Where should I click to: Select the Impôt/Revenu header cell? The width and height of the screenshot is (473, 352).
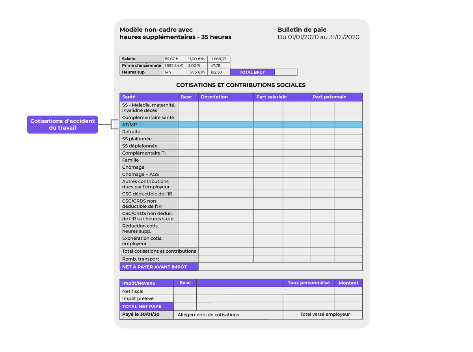pos(147,283)
